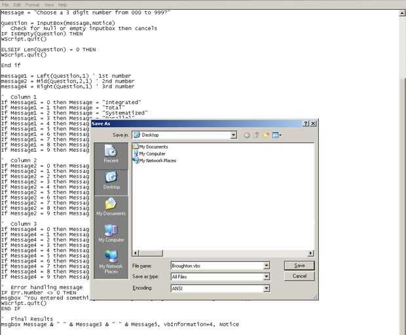Click the line containing "Systematized"
The height and width of the screenshot is (335, 406).
pyautogui.click(x=74, y=113)
